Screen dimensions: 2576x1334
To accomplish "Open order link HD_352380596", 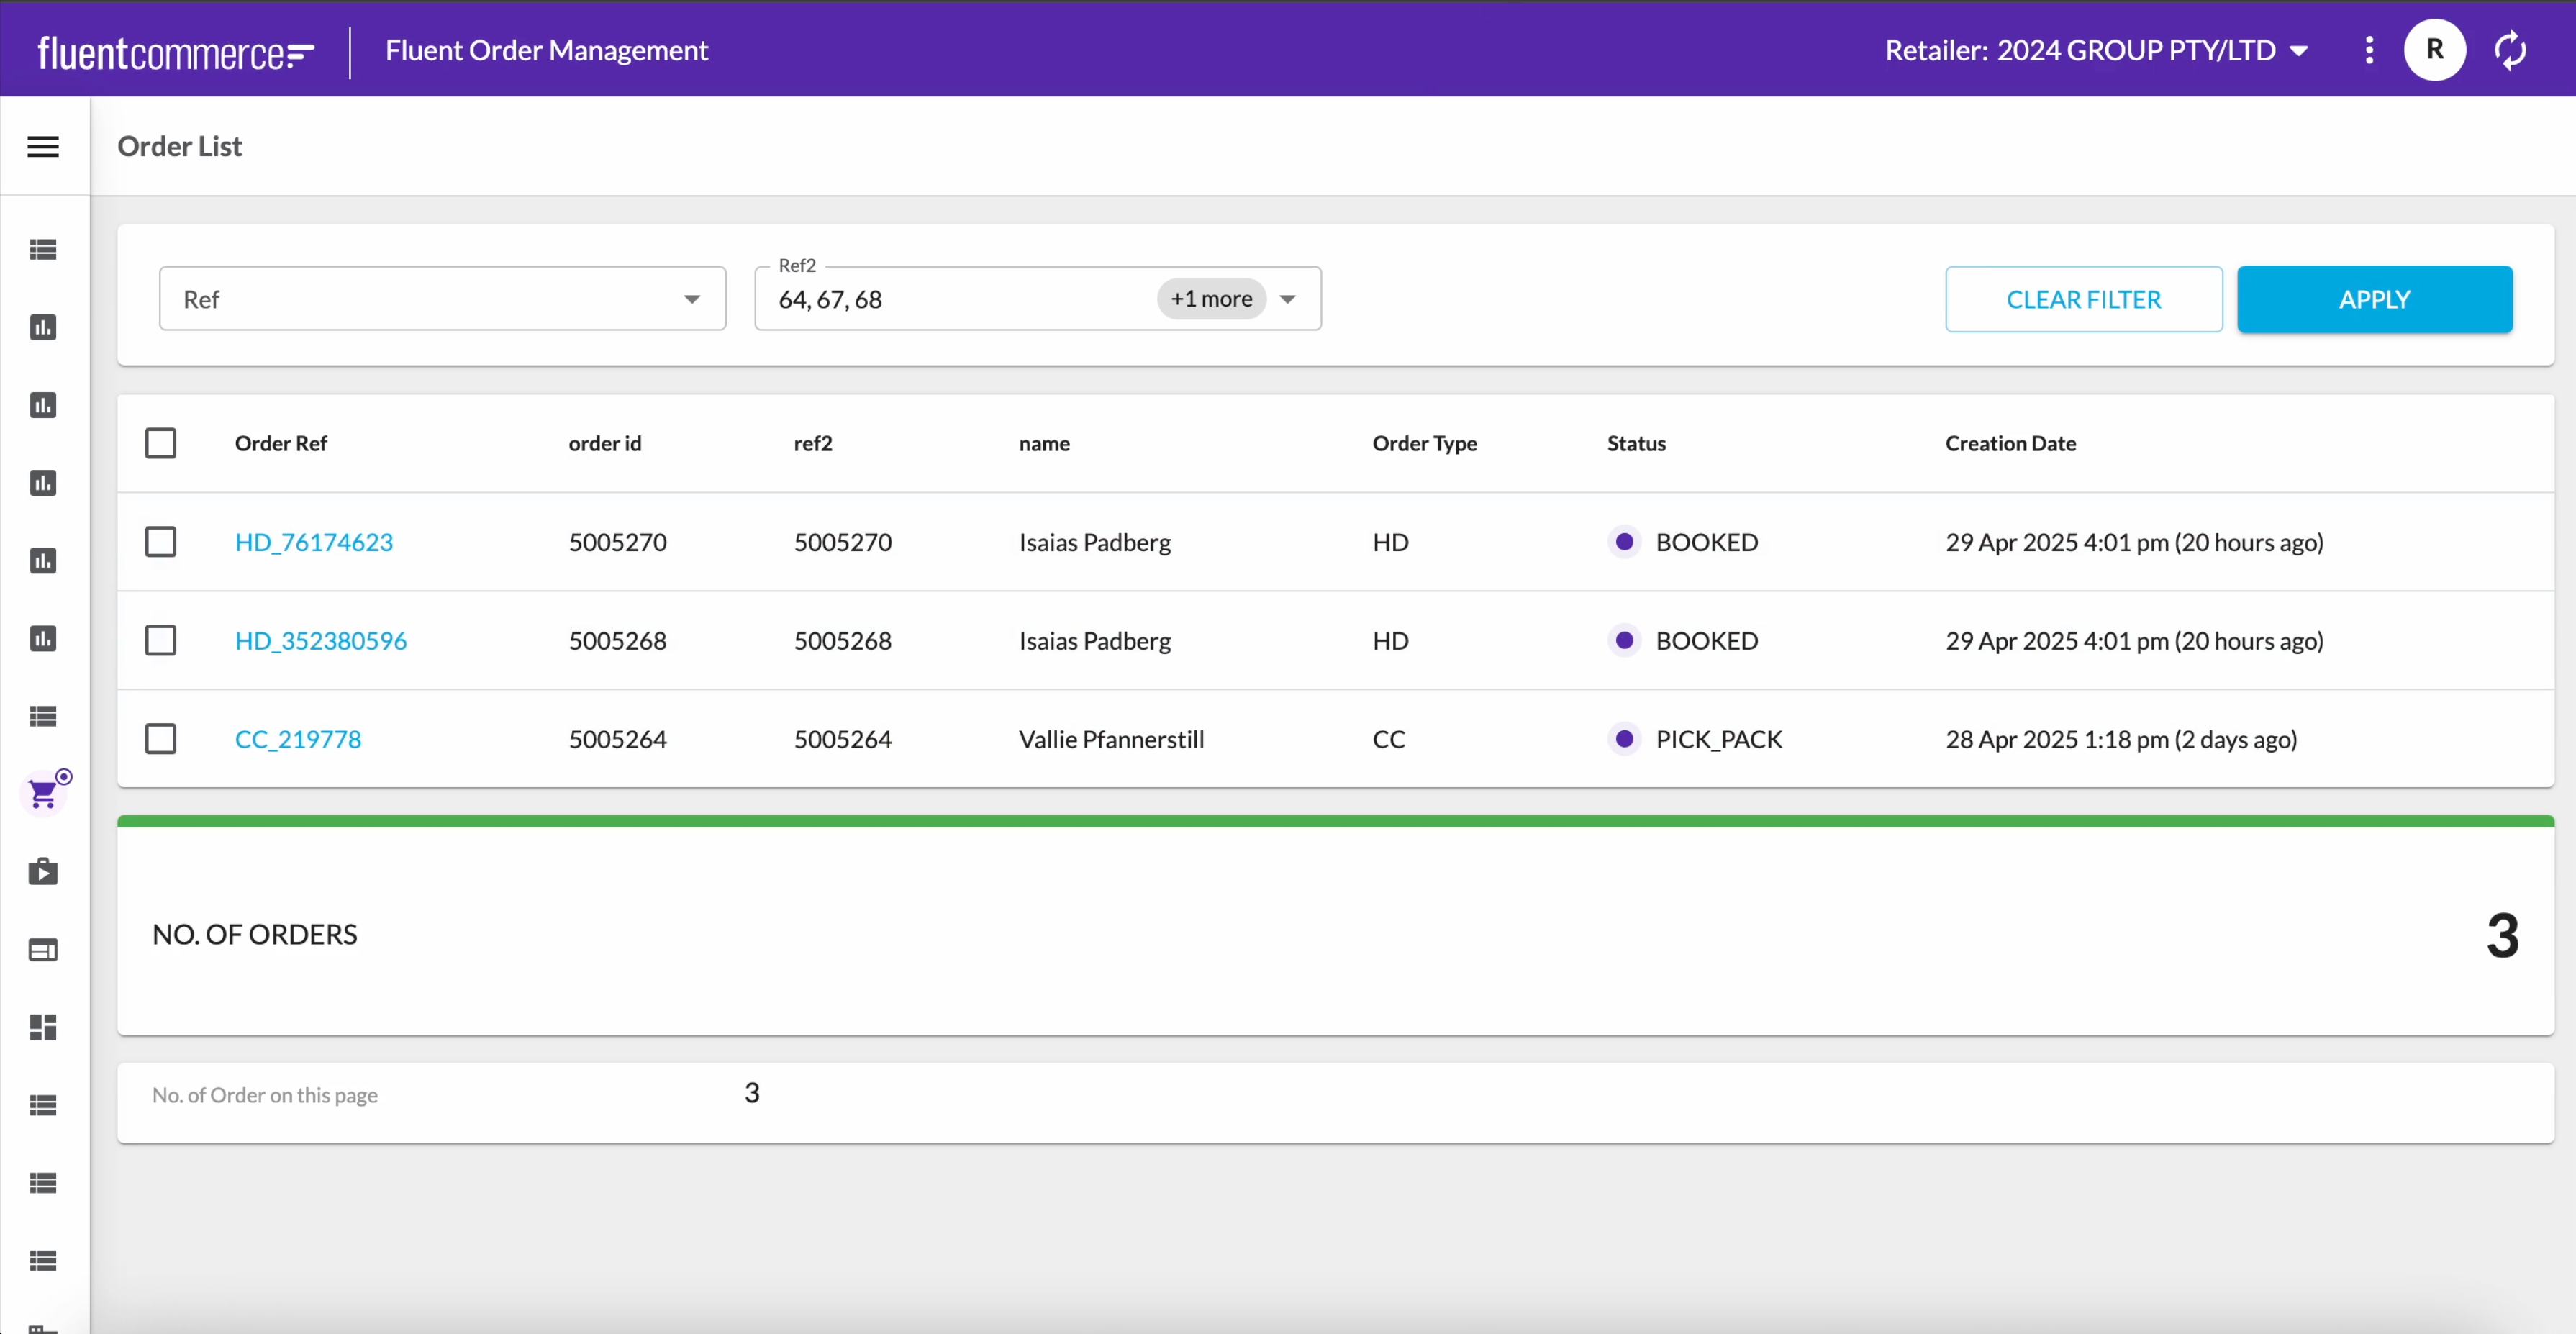I will point(320,641).
